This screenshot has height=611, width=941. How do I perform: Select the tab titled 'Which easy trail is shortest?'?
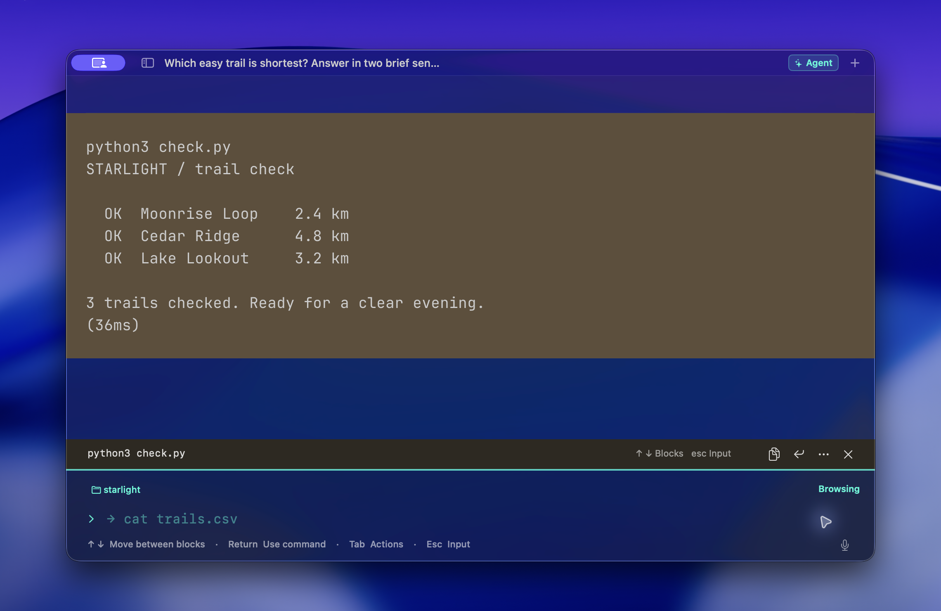302,63
